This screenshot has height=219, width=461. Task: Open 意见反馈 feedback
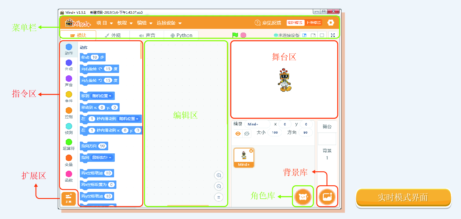pos(268,23)
